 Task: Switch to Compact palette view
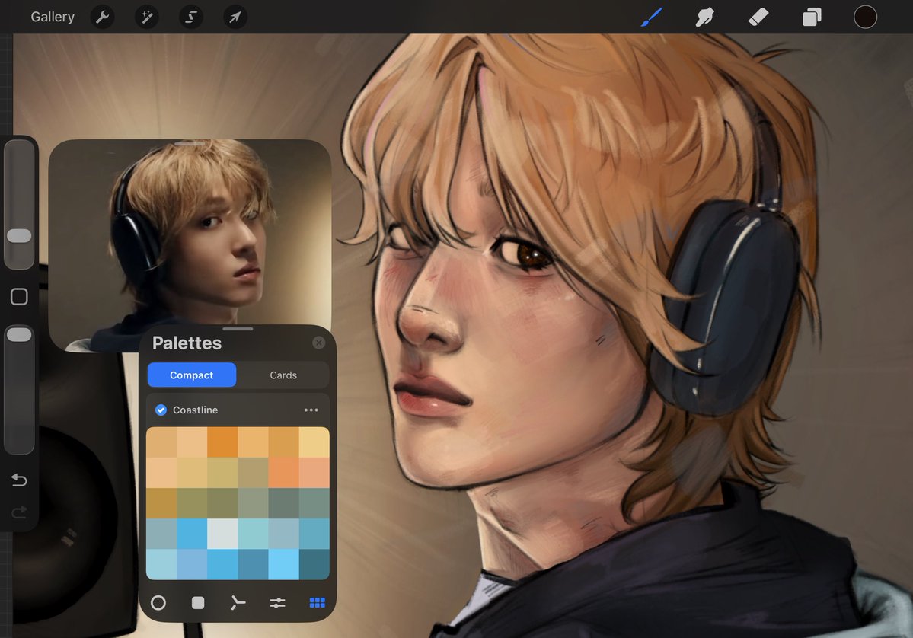click(192, 375)
